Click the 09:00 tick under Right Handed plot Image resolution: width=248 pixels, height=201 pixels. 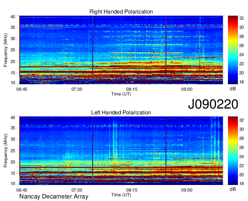tap(187, 89)
